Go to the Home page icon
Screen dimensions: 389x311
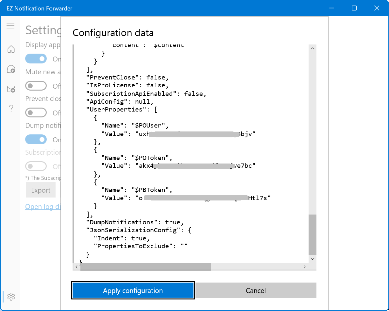(11, 49)
